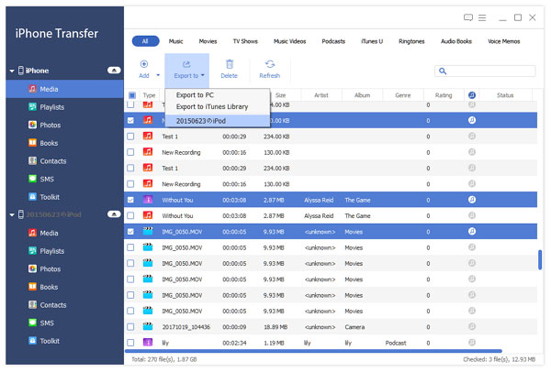Open Photos under the iPhone device
This screenshot has height=372, width=551.
51,125
